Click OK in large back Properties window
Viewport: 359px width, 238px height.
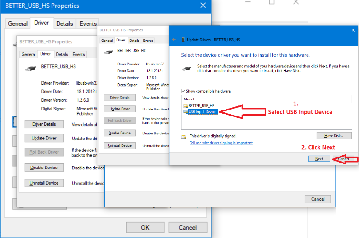pos(145,227)
